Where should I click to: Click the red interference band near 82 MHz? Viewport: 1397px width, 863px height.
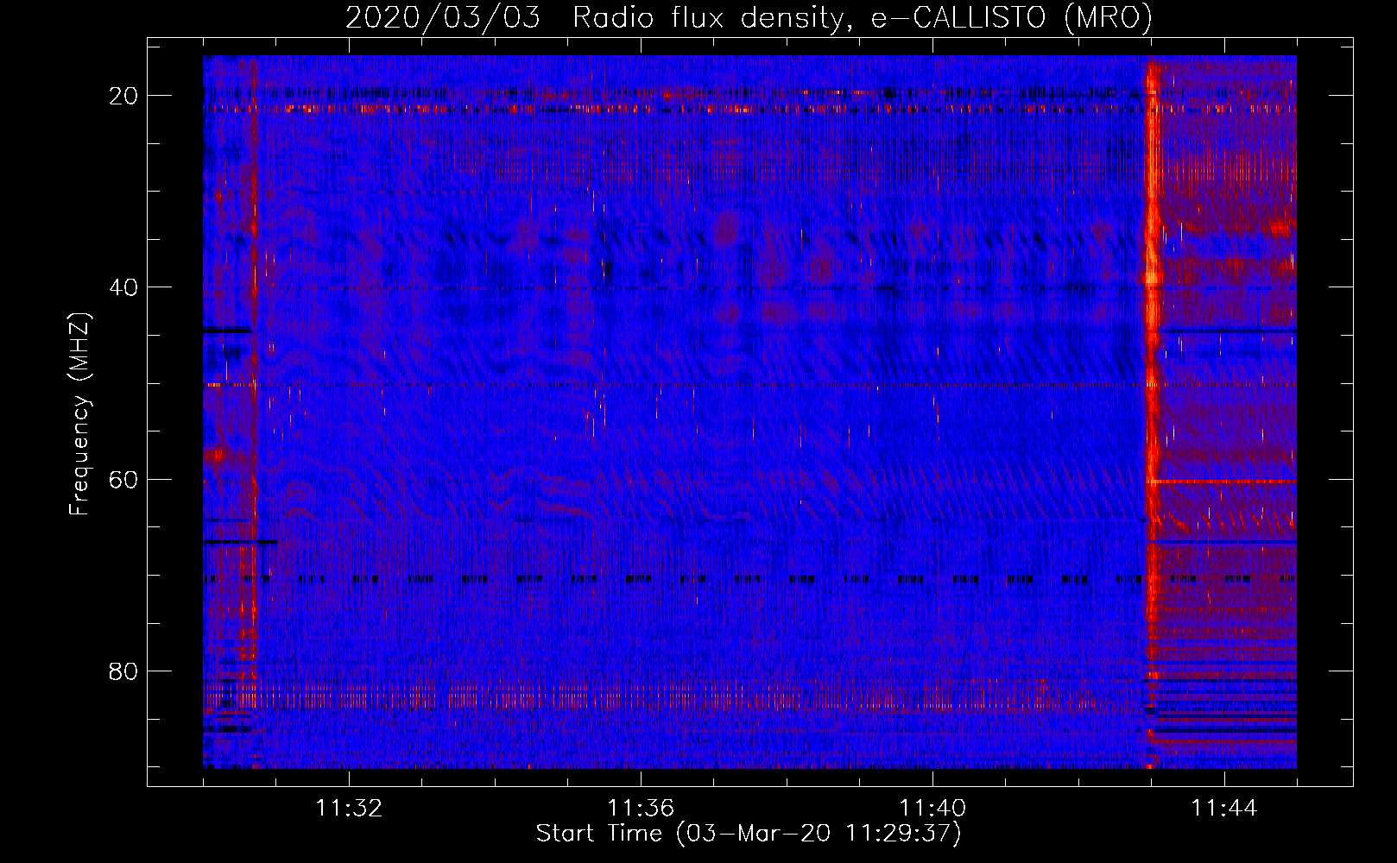click(x=673, y=696)
